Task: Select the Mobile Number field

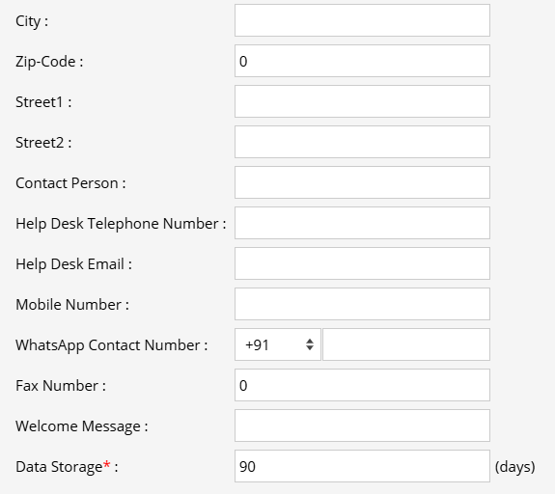Action: click(x=362, y=304)
